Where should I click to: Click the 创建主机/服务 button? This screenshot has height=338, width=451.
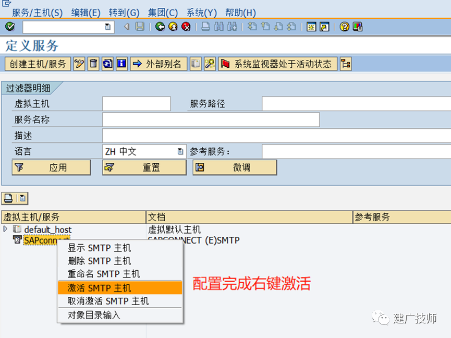pyautogui.click(x=38, y=64)
